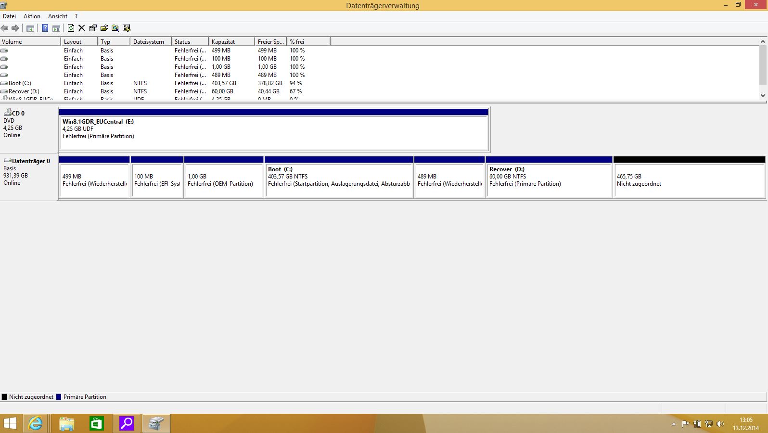Open Internet Explorer from taskbar

[x=36, y=423]
